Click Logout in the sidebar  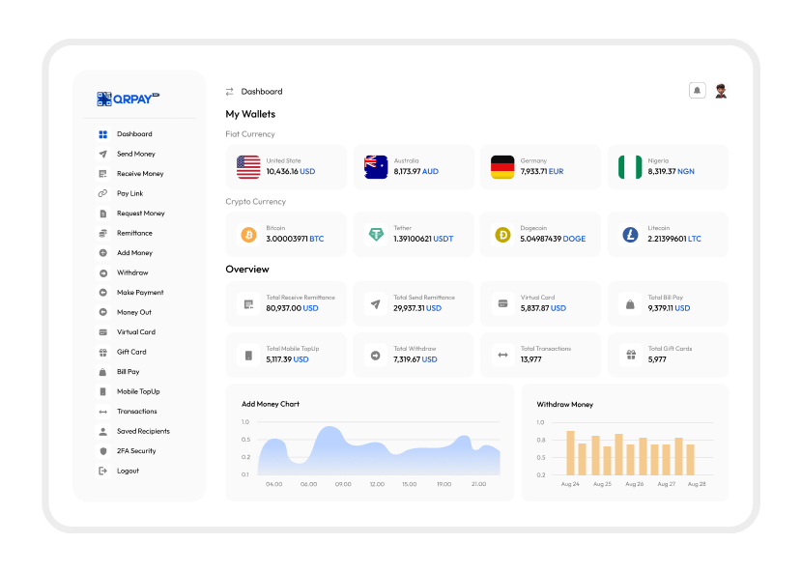click(x=128, y=472)
